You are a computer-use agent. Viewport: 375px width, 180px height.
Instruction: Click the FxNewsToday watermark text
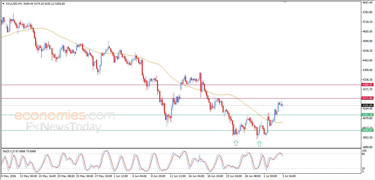(x=64, y=127)
